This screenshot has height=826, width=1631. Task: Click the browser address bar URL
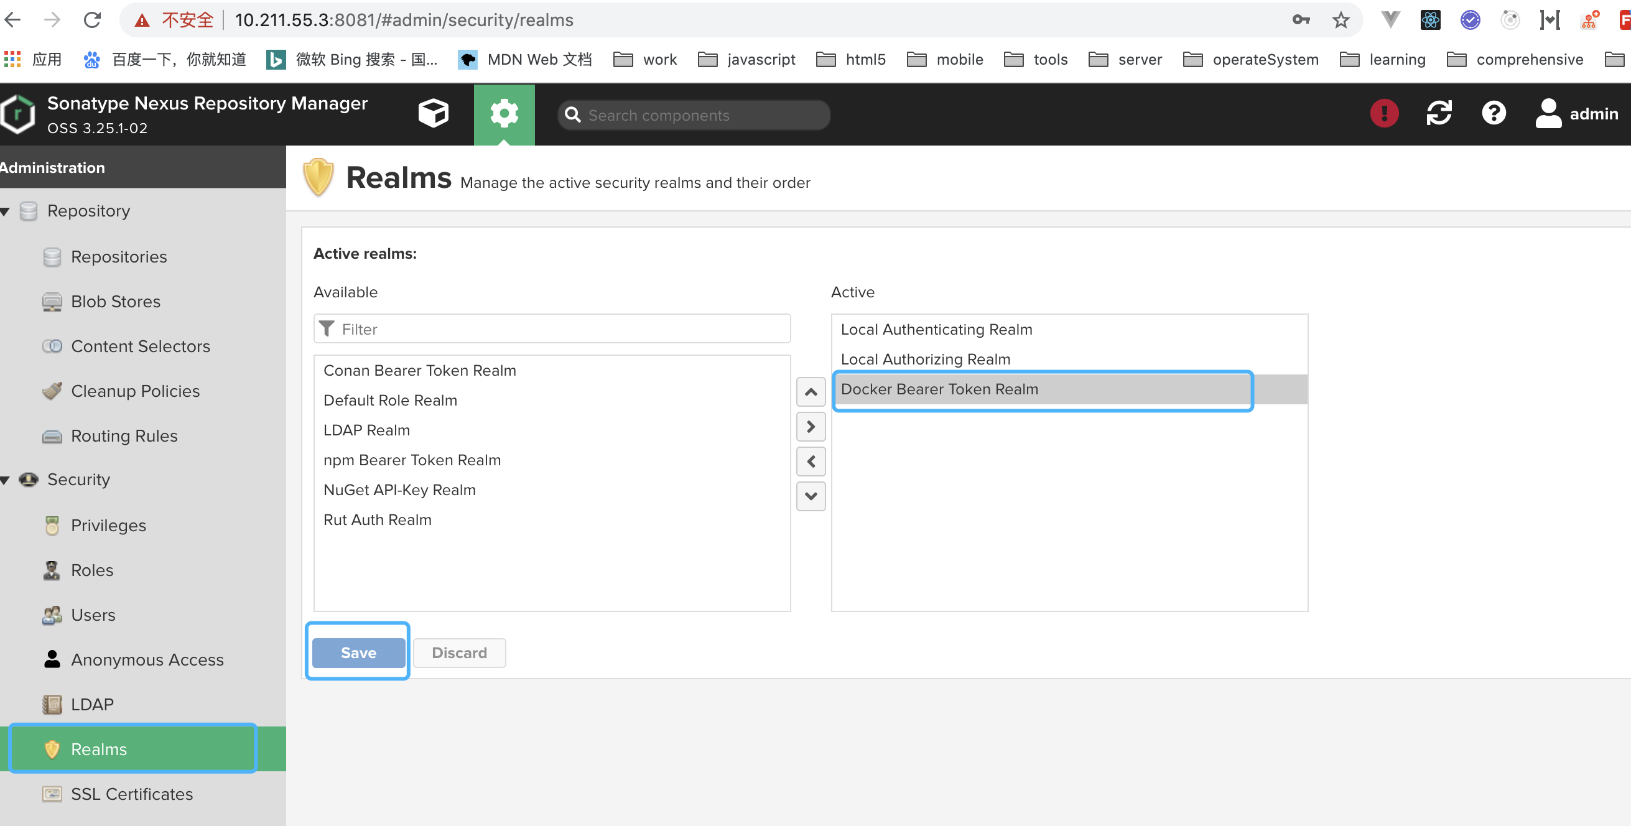(404, 21)
